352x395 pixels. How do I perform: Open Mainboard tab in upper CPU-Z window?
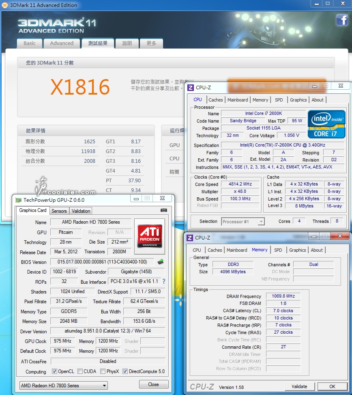(x=238, y=100)
